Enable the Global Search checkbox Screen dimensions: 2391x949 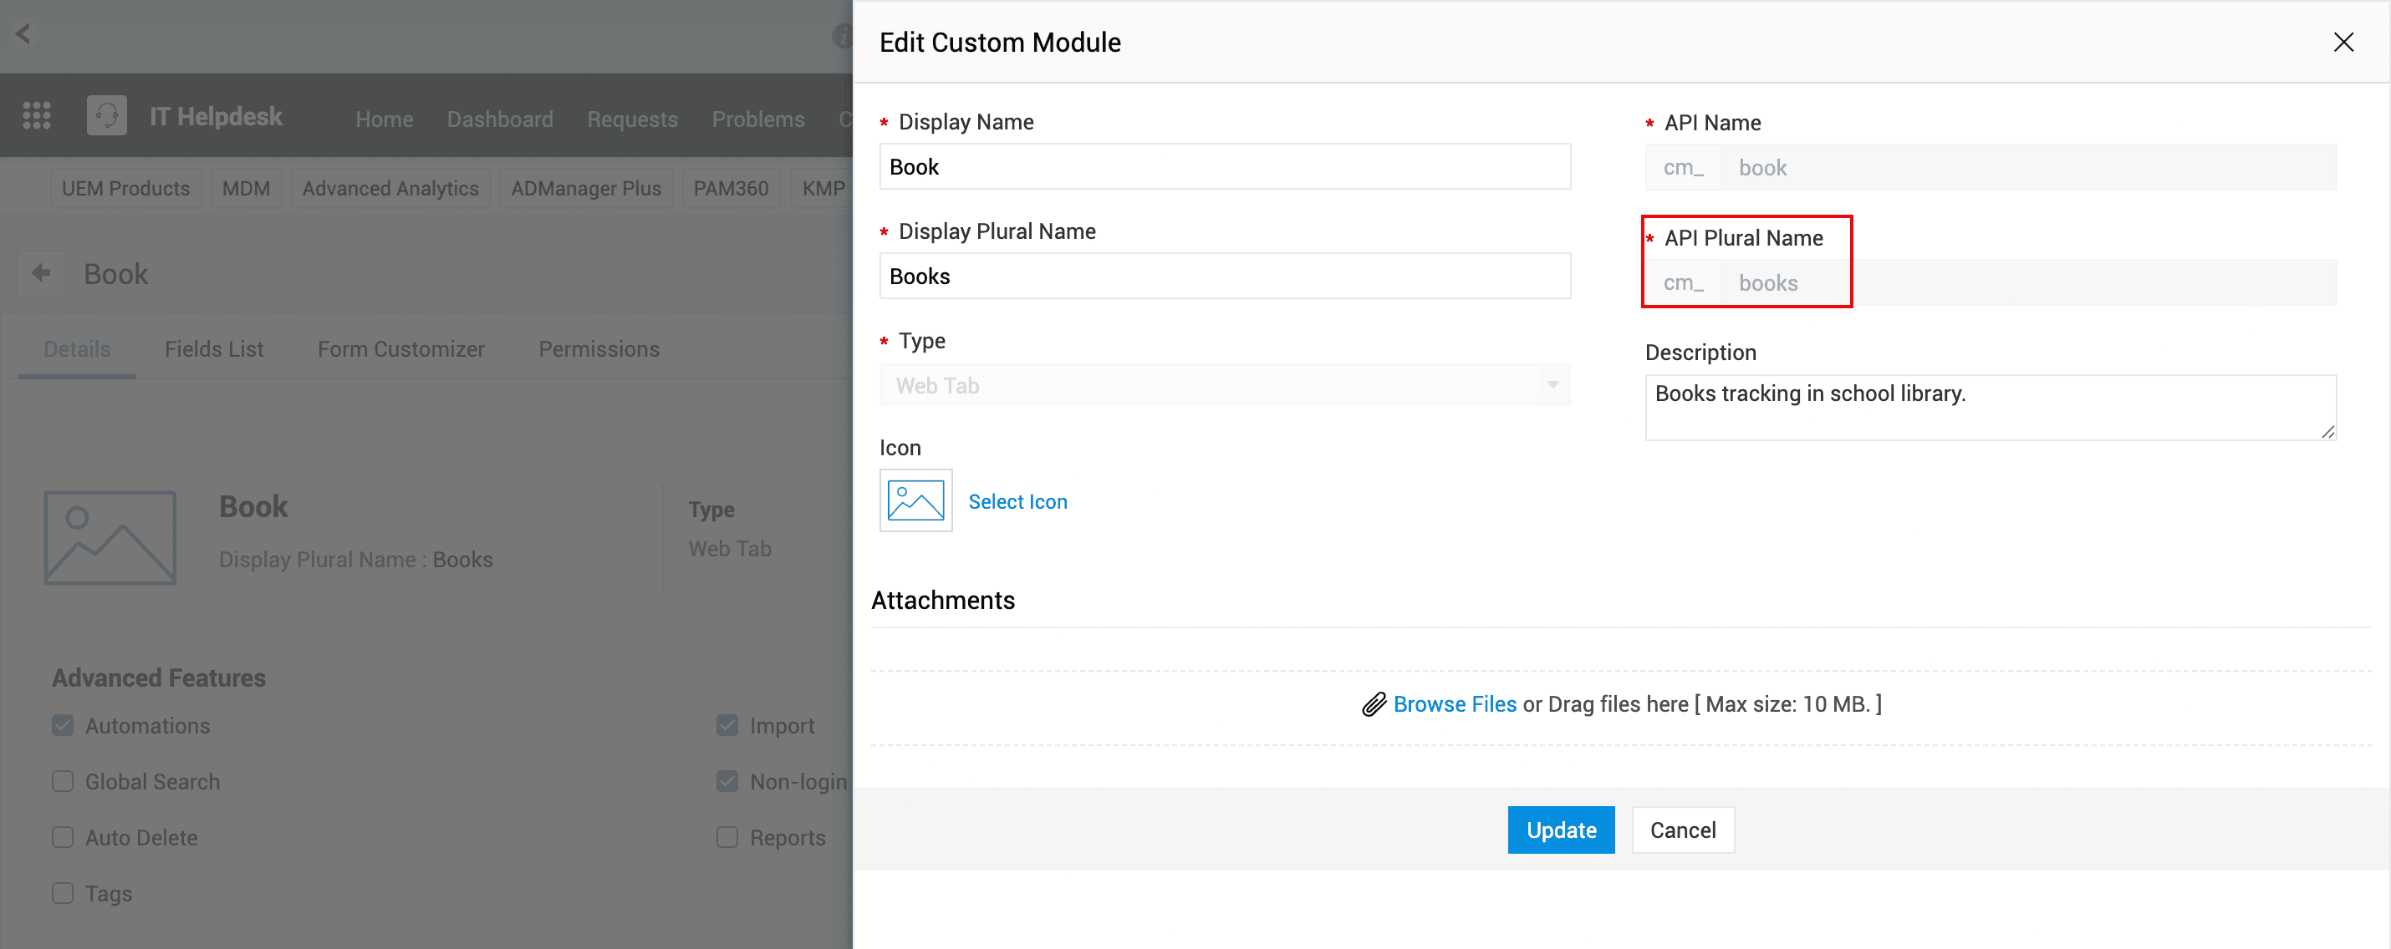[63, 782]
